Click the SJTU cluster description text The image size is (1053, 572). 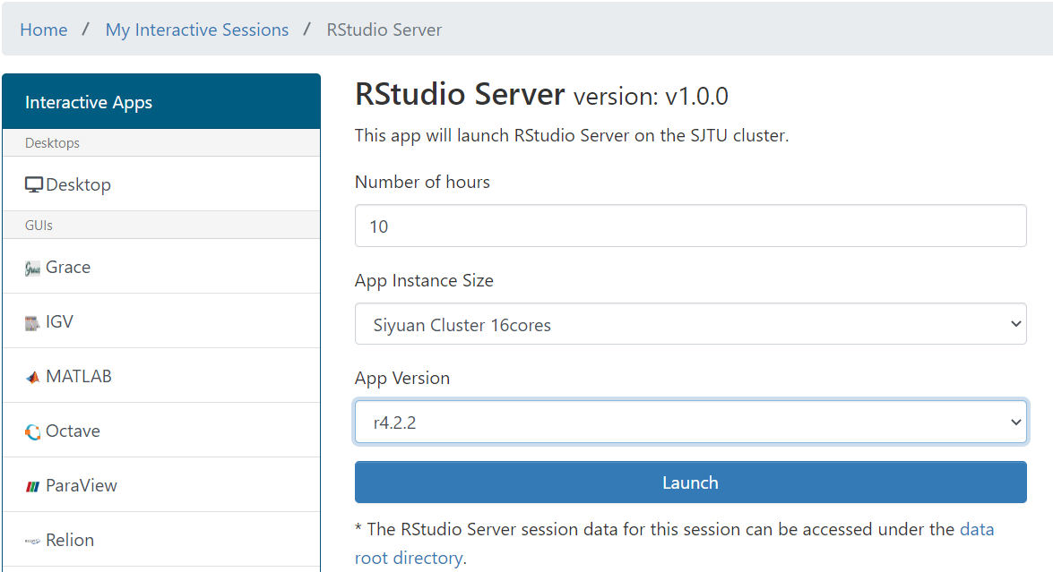[x=572, y=135]
